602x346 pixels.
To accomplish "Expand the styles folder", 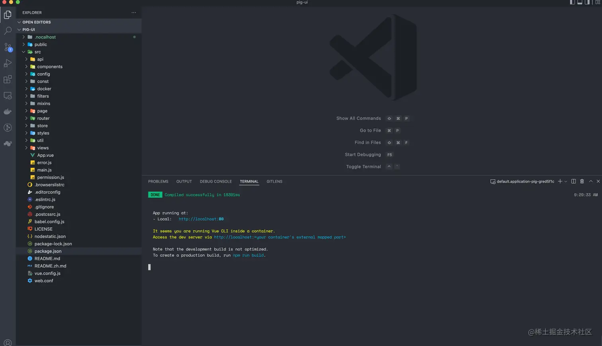I will (79, 133).
